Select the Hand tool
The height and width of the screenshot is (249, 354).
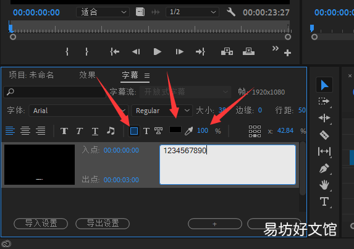pos(324,185)
